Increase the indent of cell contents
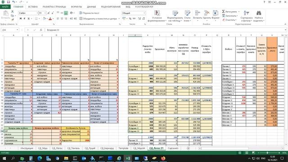The image size is (288, 162). tap(75, 18)
